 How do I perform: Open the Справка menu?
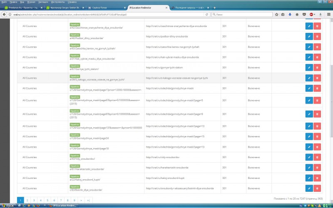click(x=72, y=2)
